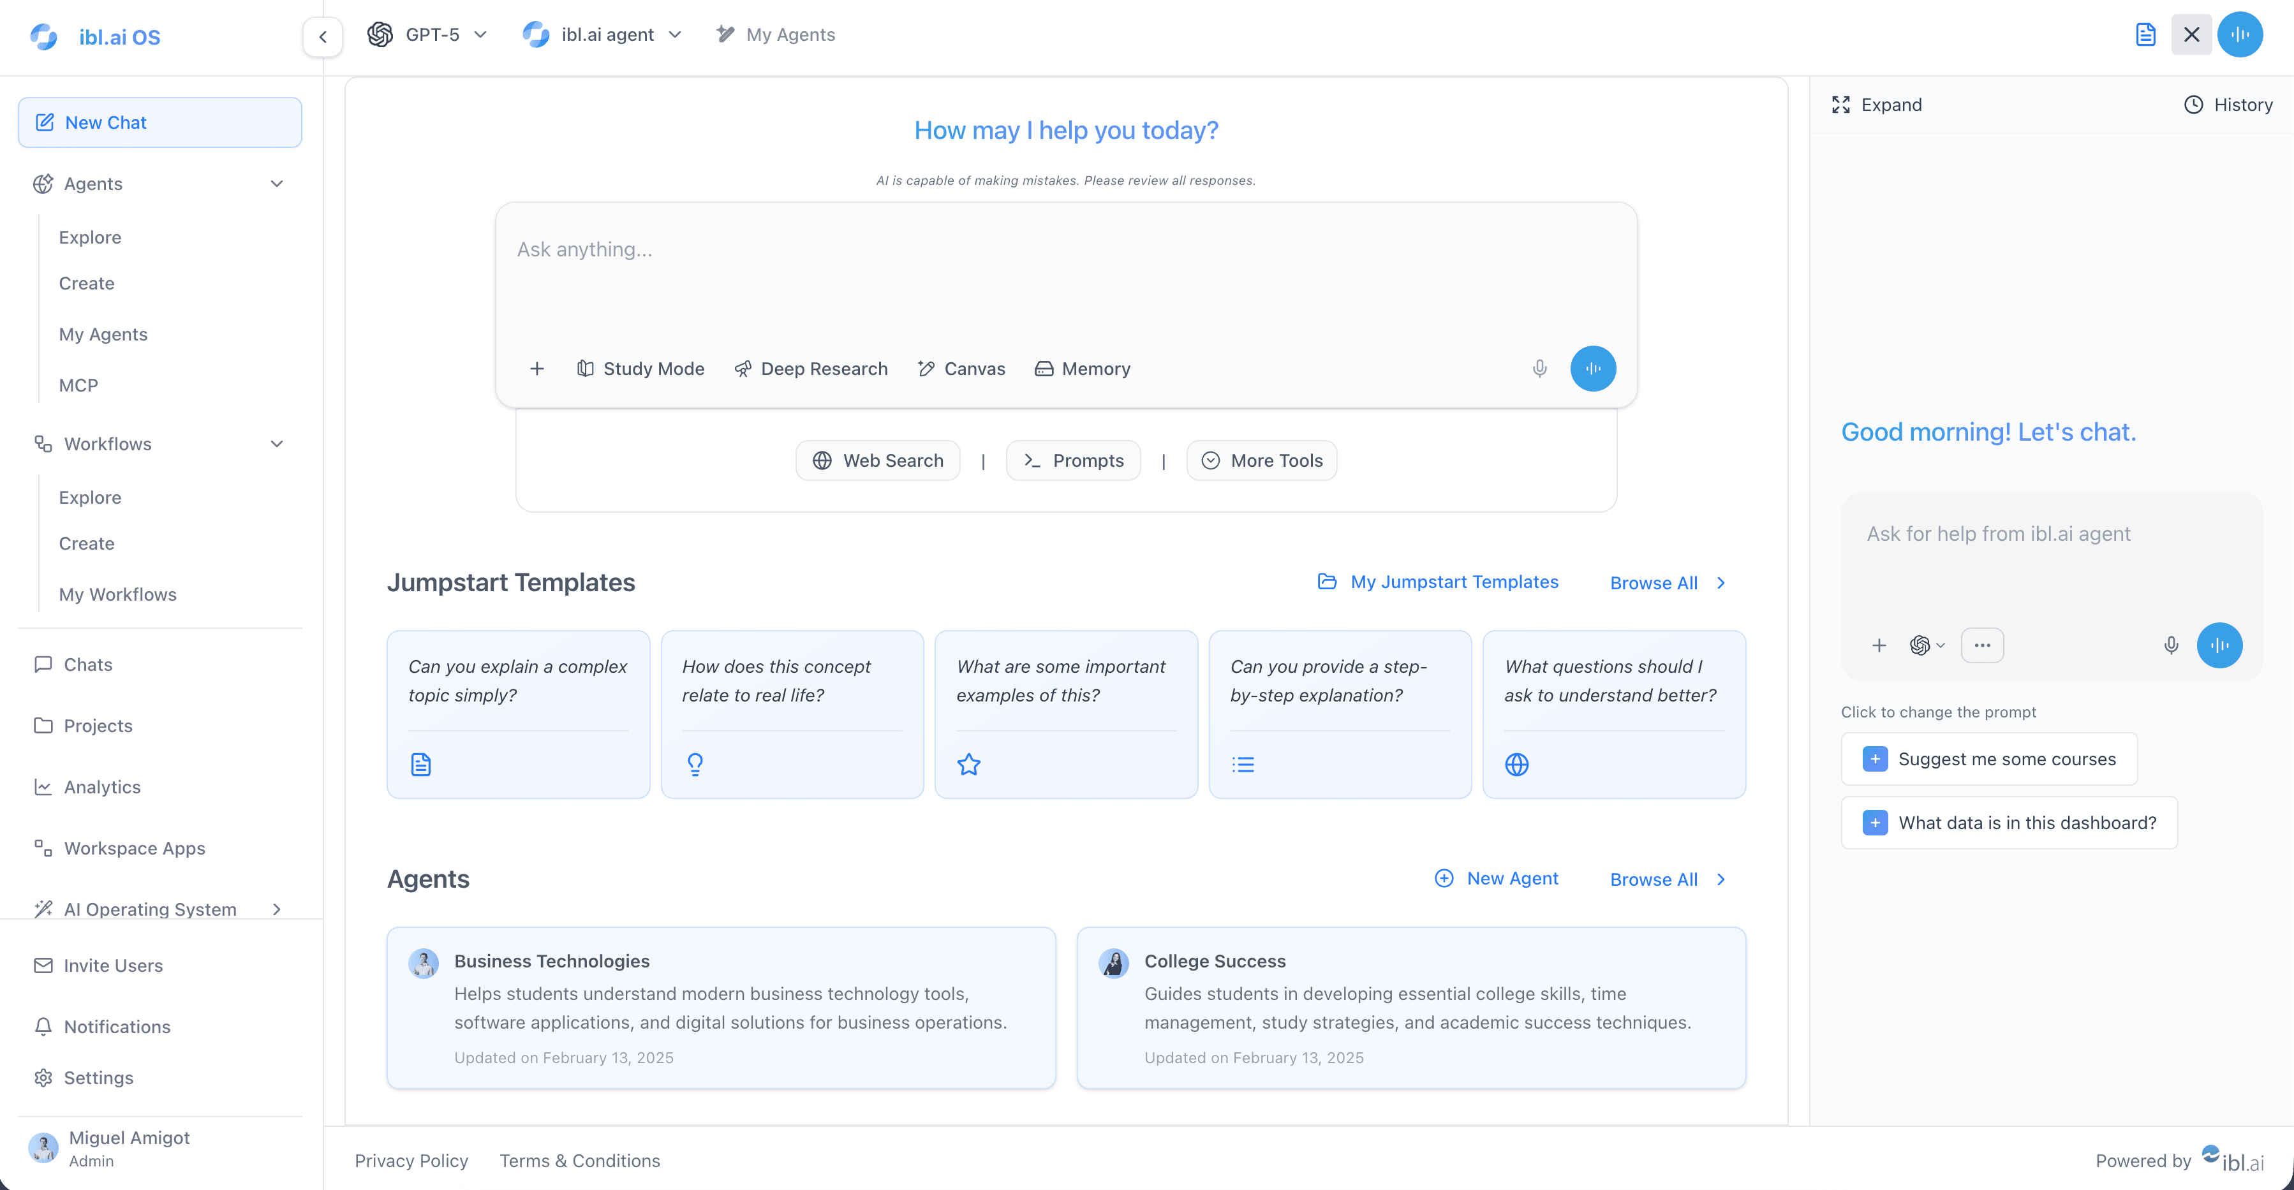Click the Workspace Apps sidebar icon

[43, 848]
